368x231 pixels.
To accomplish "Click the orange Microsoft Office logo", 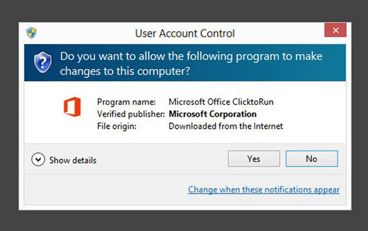I will coord(72,107).
